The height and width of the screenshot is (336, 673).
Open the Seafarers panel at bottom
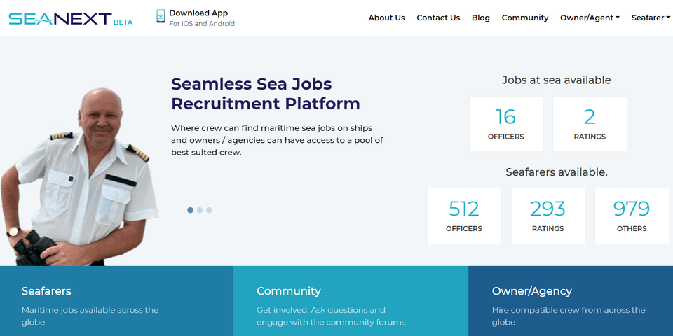point(116,302)
